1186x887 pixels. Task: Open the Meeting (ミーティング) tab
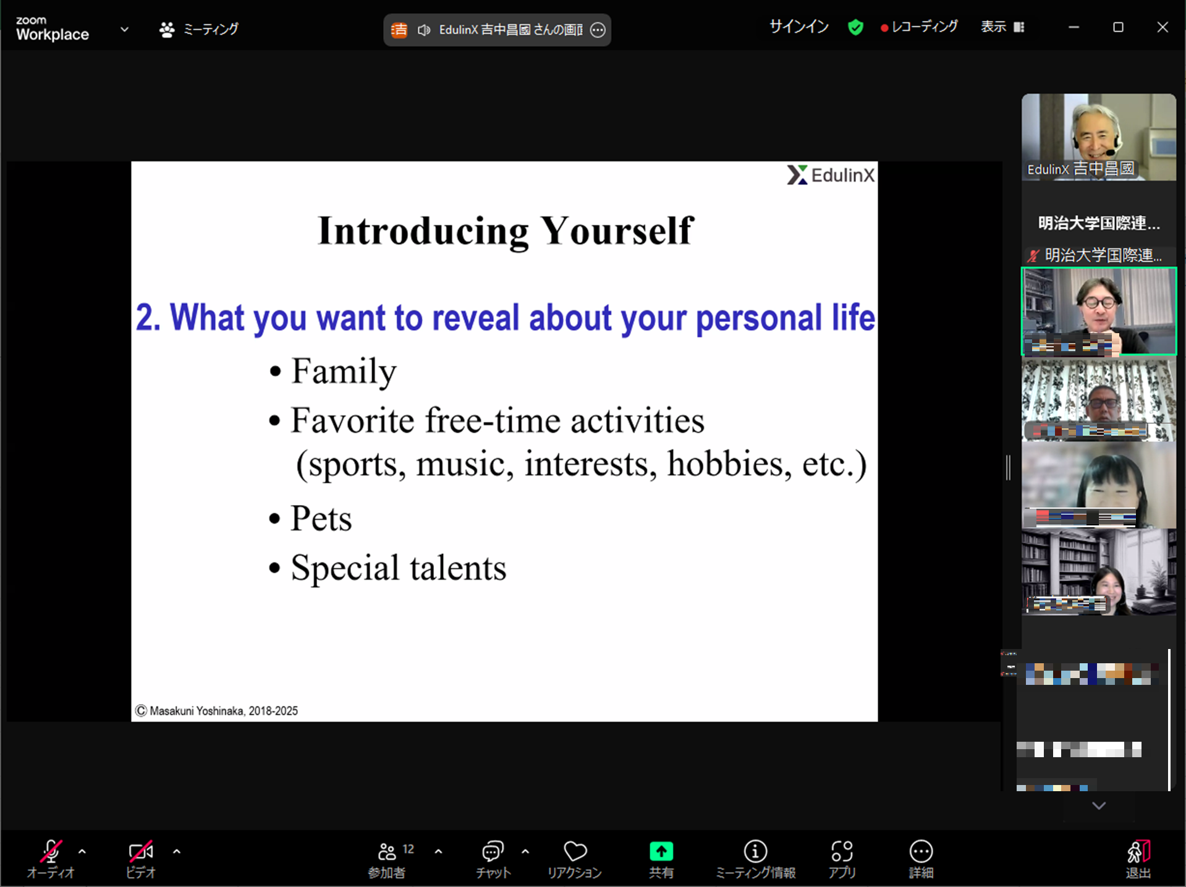(x=199, y=29)
